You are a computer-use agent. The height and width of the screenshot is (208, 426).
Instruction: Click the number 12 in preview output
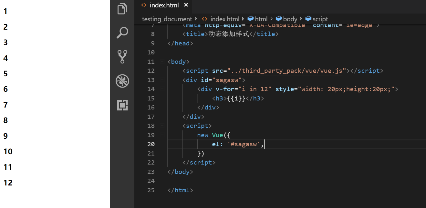click(x=8, y=183)
